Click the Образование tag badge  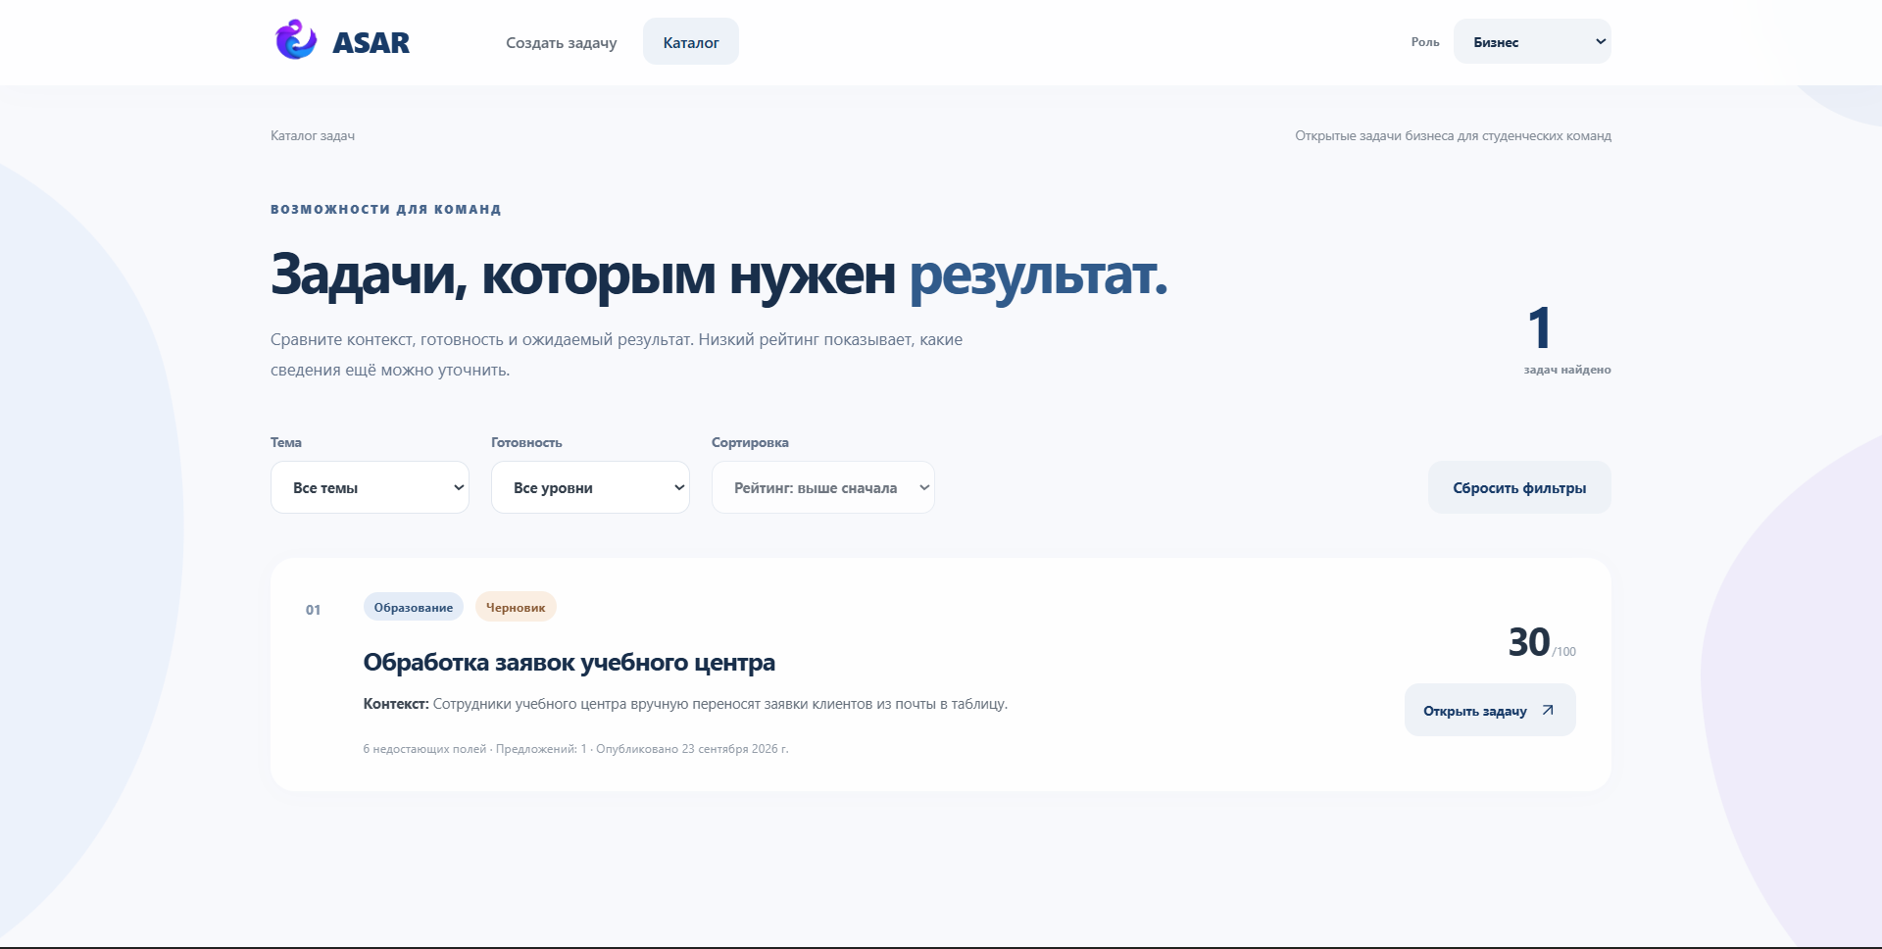click(414, 607)
